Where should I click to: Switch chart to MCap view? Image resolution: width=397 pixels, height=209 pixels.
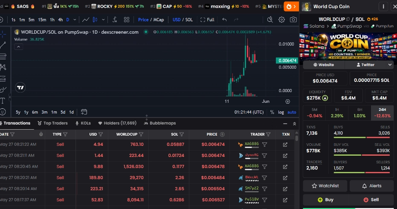pos(159,20)
